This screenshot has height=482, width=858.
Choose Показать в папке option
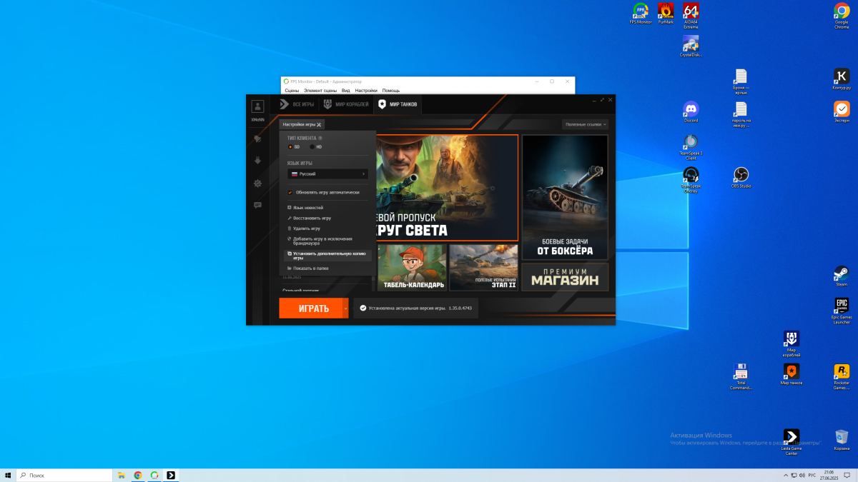click(x=308, y=268)
